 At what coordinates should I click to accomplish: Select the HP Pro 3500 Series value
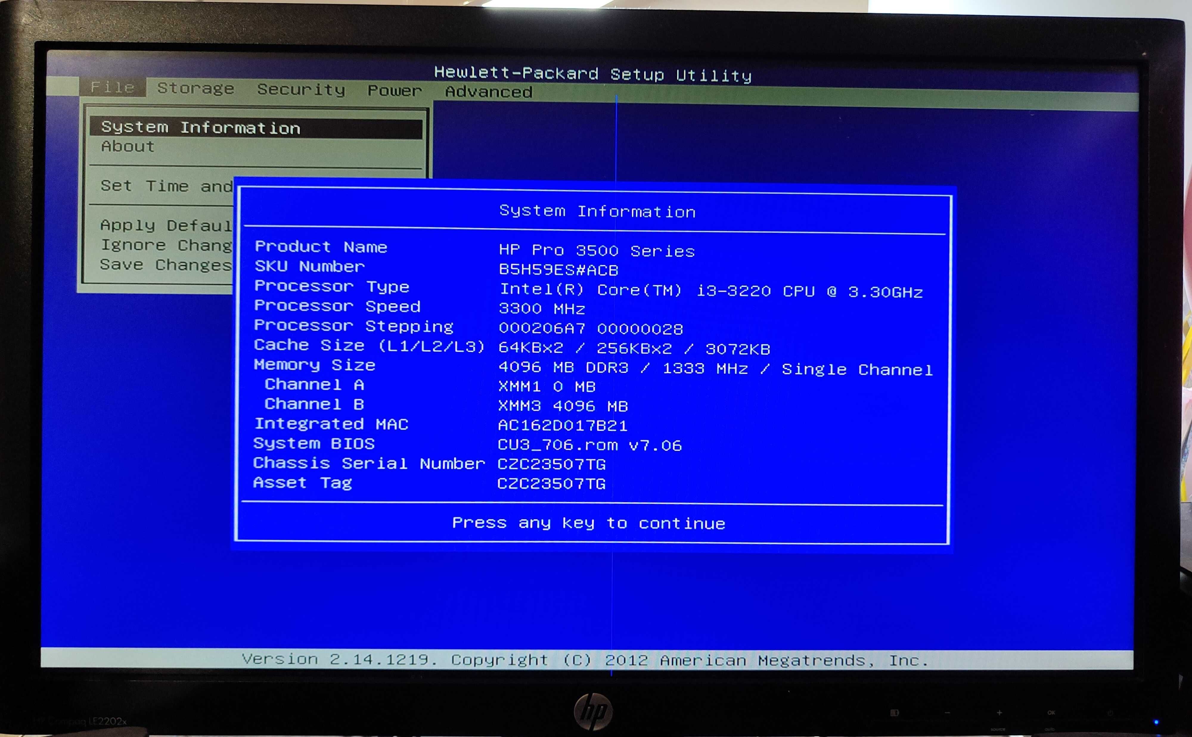[x=597, y=251]
